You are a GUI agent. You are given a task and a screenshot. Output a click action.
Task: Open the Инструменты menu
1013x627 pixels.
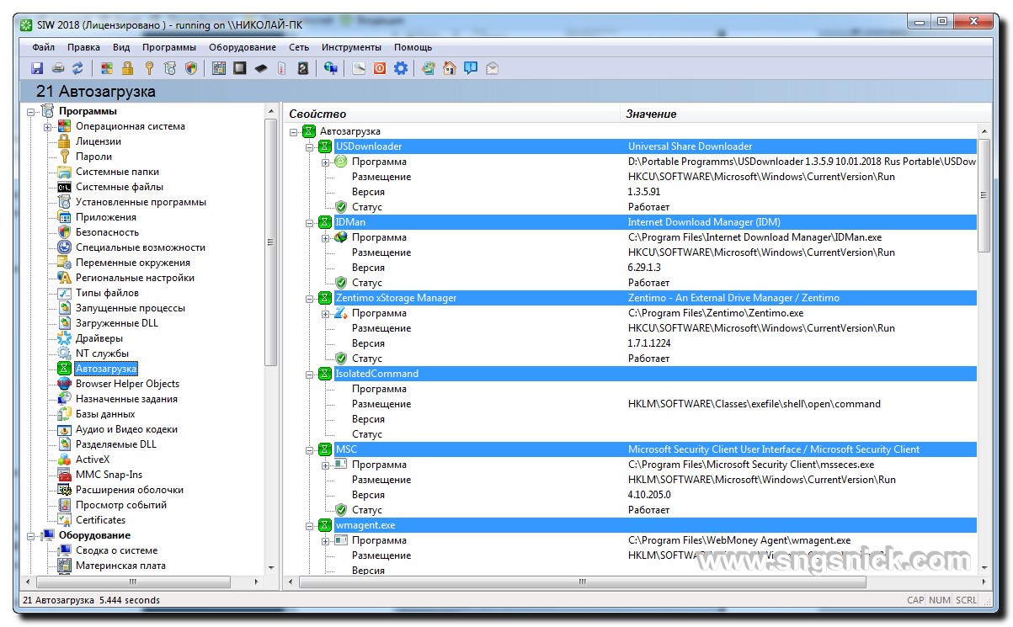[351, 47]
